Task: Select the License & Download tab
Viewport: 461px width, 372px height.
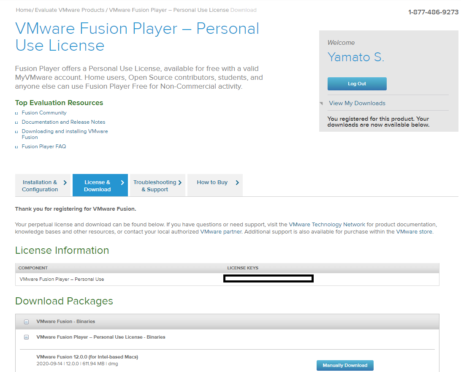Action: (100, 185)
